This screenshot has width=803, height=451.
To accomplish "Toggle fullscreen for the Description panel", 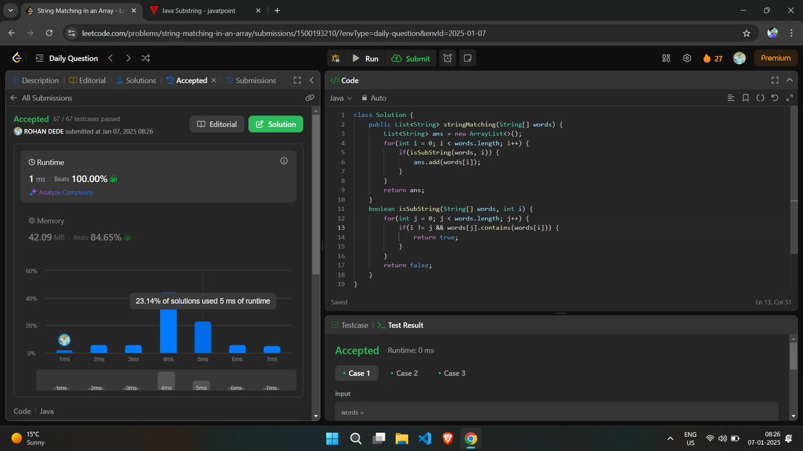I will (297, 80).
